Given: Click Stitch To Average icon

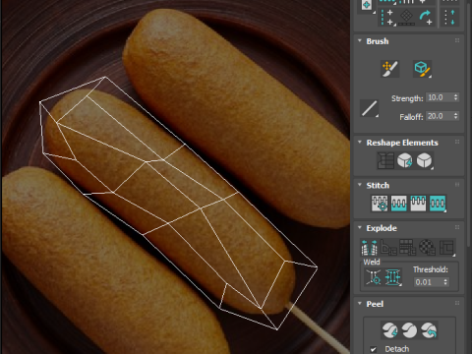Looking at the screenshot, I should pyautogui.click(x=398, y=204).
